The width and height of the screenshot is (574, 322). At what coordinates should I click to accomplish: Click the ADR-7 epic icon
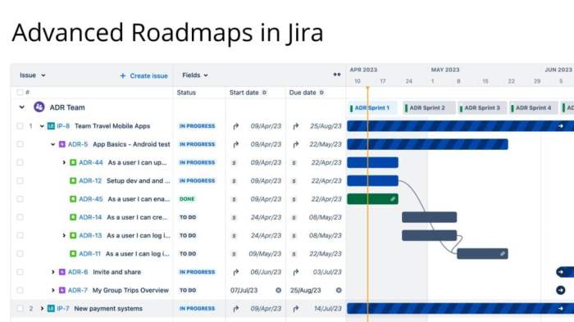tap(62, 290)
